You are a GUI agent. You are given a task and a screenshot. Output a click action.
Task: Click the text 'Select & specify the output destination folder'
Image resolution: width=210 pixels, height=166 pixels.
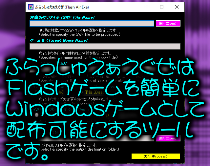[79, 149]
